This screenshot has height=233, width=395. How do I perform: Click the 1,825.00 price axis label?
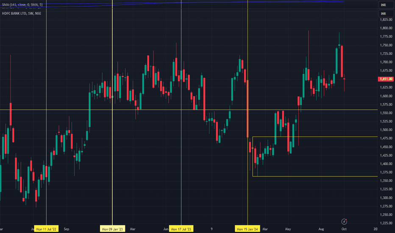click(x=386, y=19)
